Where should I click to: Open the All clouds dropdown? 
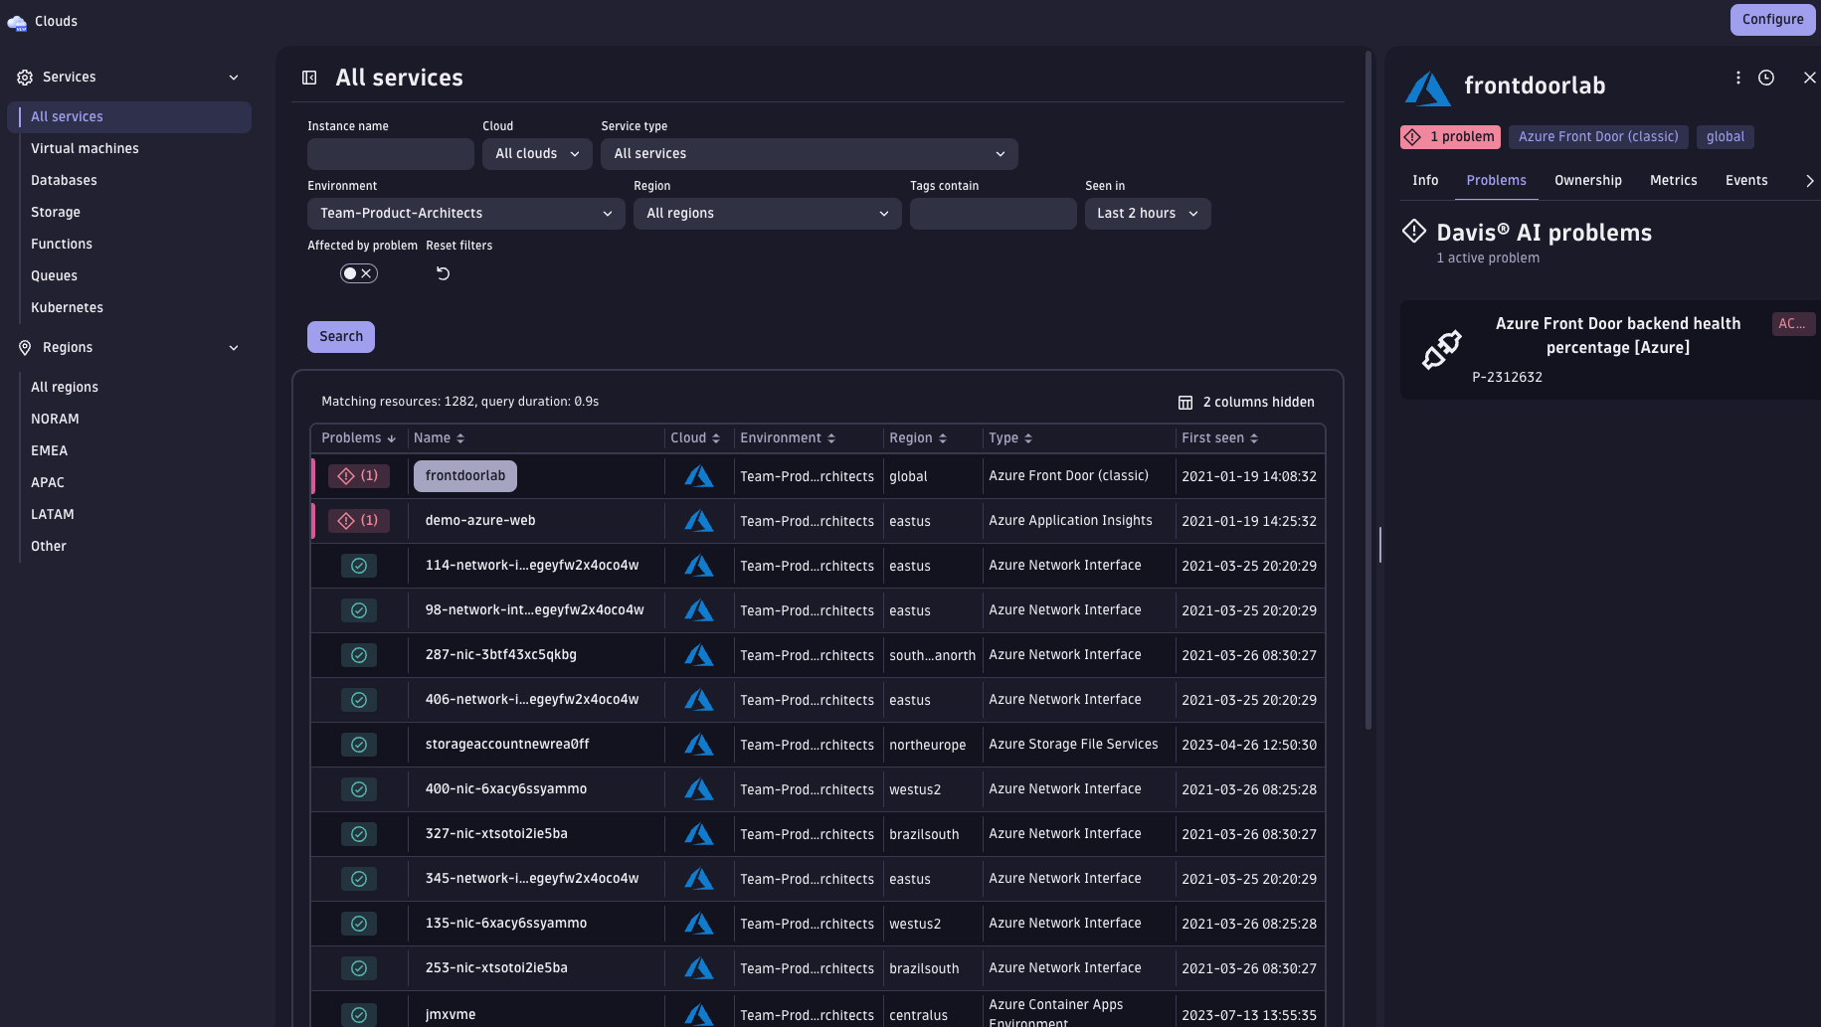536,154
